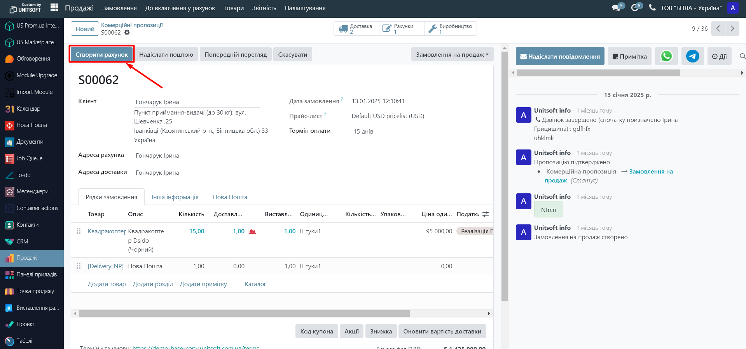Open the Доставка smart button
This screenshot has width=746, height=349.
point(356,29)
